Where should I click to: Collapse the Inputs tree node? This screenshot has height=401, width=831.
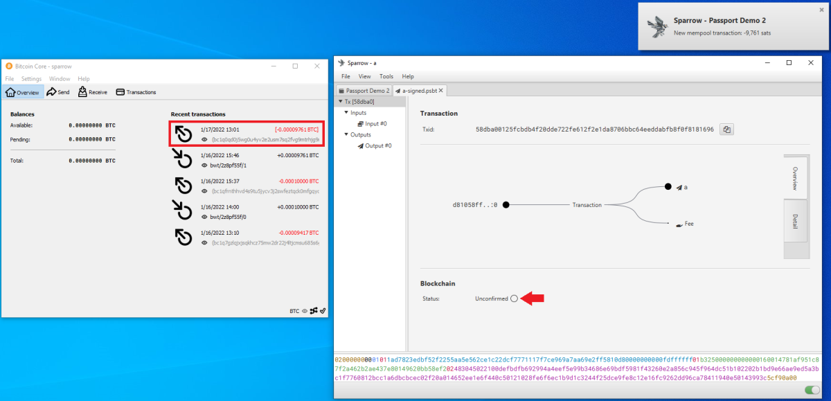click(x=346, y=112)
